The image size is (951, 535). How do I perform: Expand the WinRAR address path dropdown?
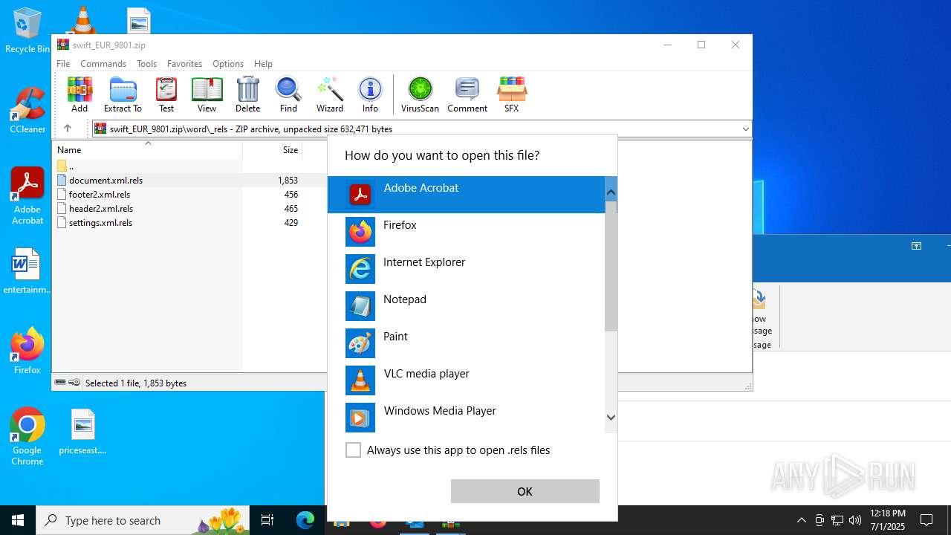[745, 129]
